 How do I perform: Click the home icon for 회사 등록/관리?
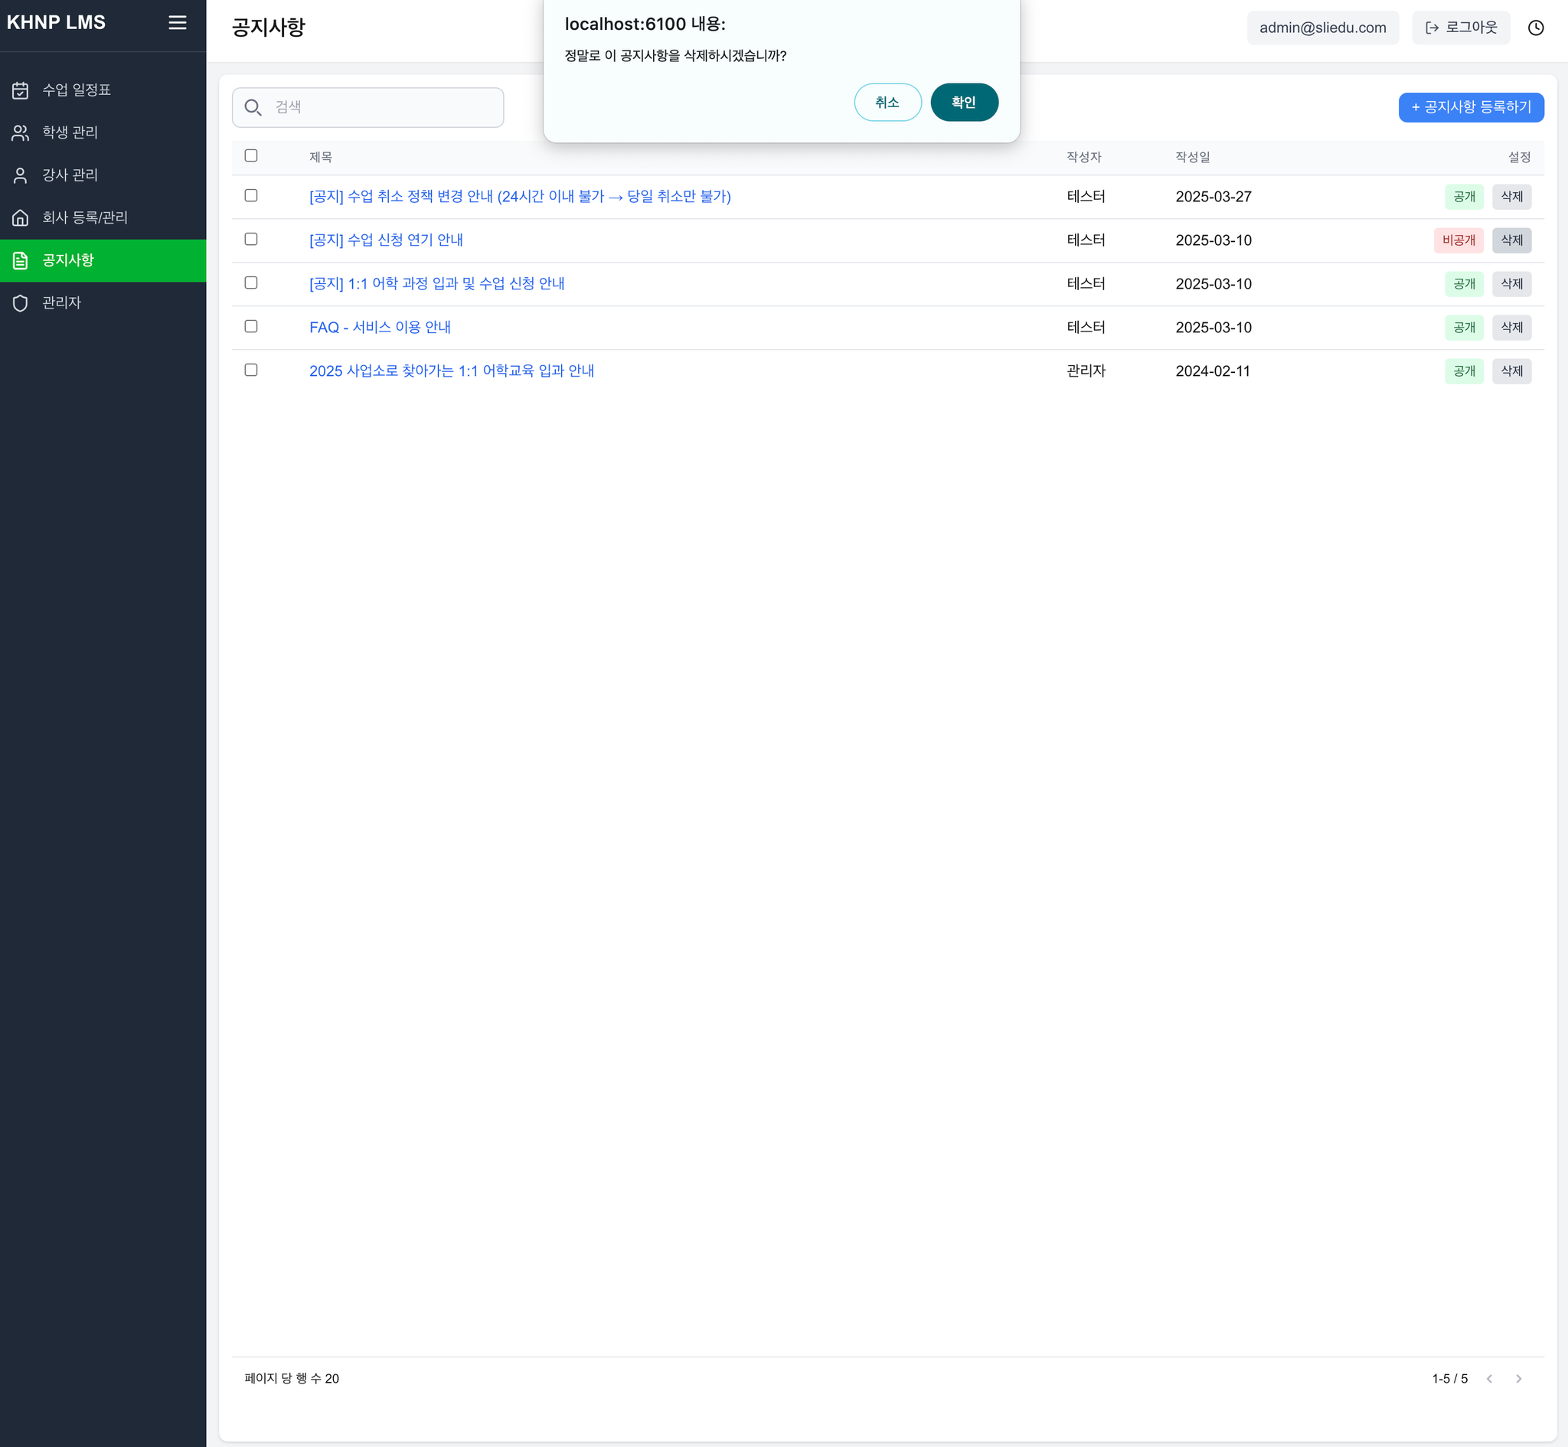(x=21, y=217)
